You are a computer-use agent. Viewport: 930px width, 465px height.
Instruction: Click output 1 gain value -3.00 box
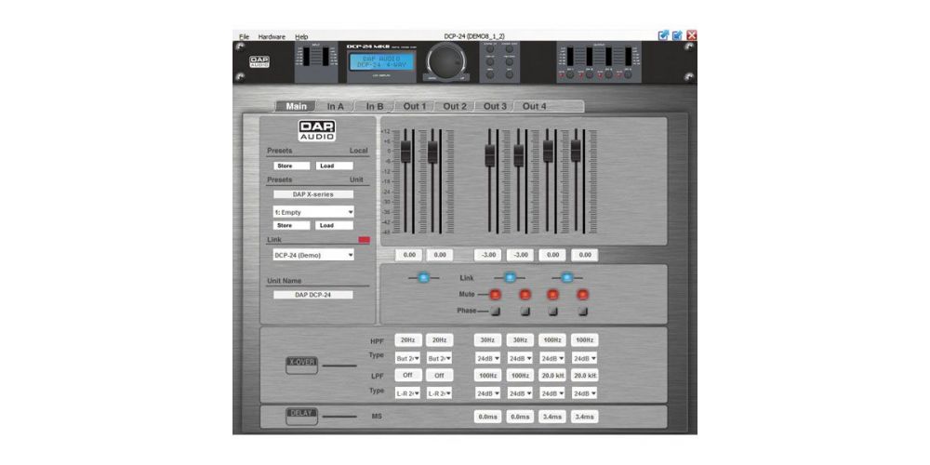[487, 255]
